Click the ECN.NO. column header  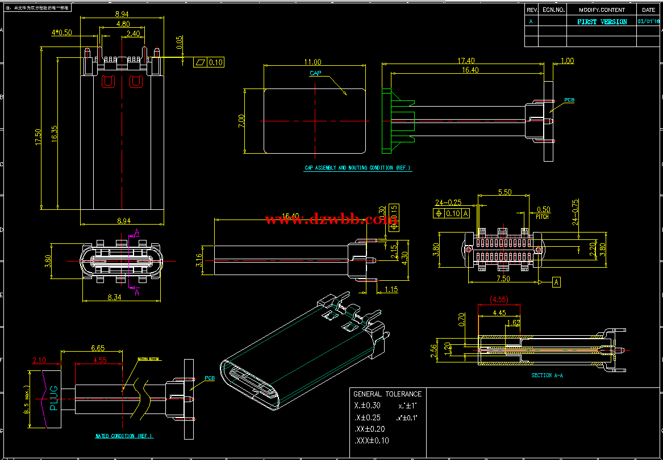tap(554, 10)
